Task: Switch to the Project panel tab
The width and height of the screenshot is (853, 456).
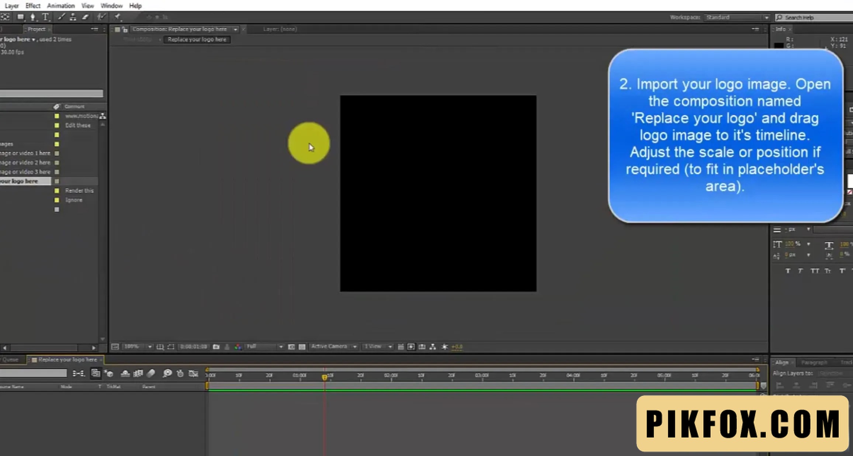Action: coord(37,29)
